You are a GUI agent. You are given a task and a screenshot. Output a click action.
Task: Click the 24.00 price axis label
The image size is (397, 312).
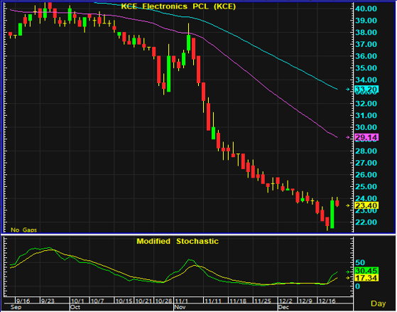click(366, 198)
